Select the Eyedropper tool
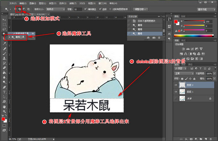This screenshot has width=218, height=141. (4, 43)
